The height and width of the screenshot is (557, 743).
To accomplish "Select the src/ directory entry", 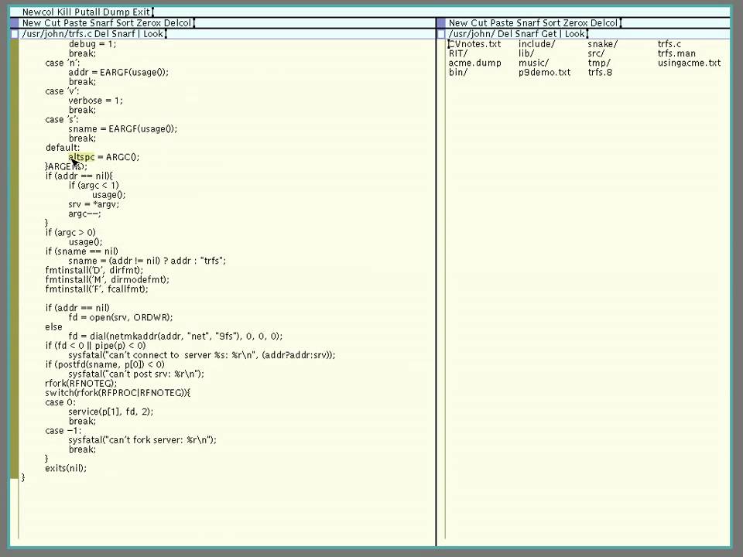I will coord(596,53).
